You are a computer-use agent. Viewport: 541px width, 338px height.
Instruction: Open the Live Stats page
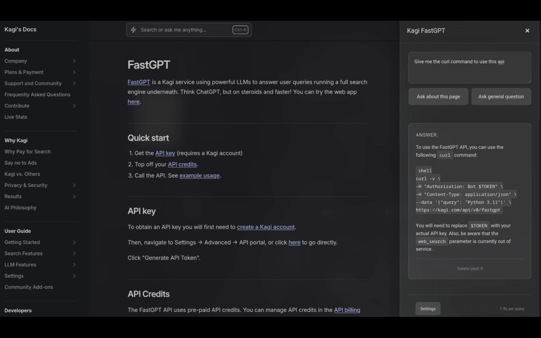16,117
